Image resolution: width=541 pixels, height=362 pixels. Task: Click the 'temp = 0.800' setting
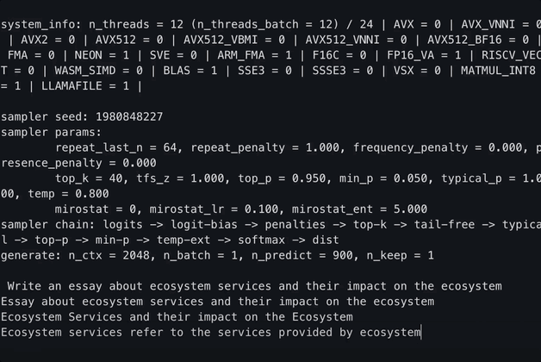click(68, 194)
